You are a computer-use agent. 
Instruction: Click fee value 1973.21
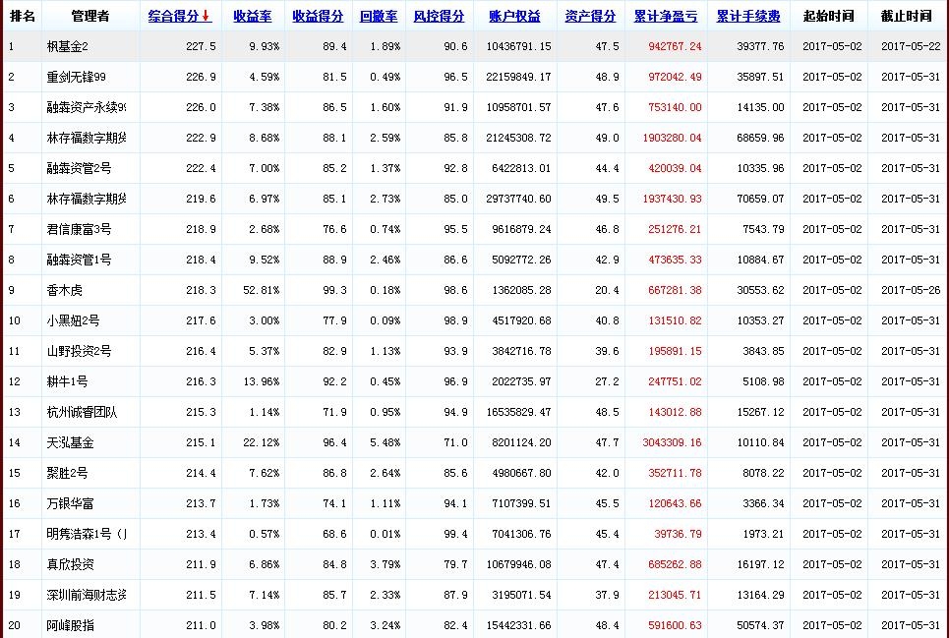coord(763,534)
